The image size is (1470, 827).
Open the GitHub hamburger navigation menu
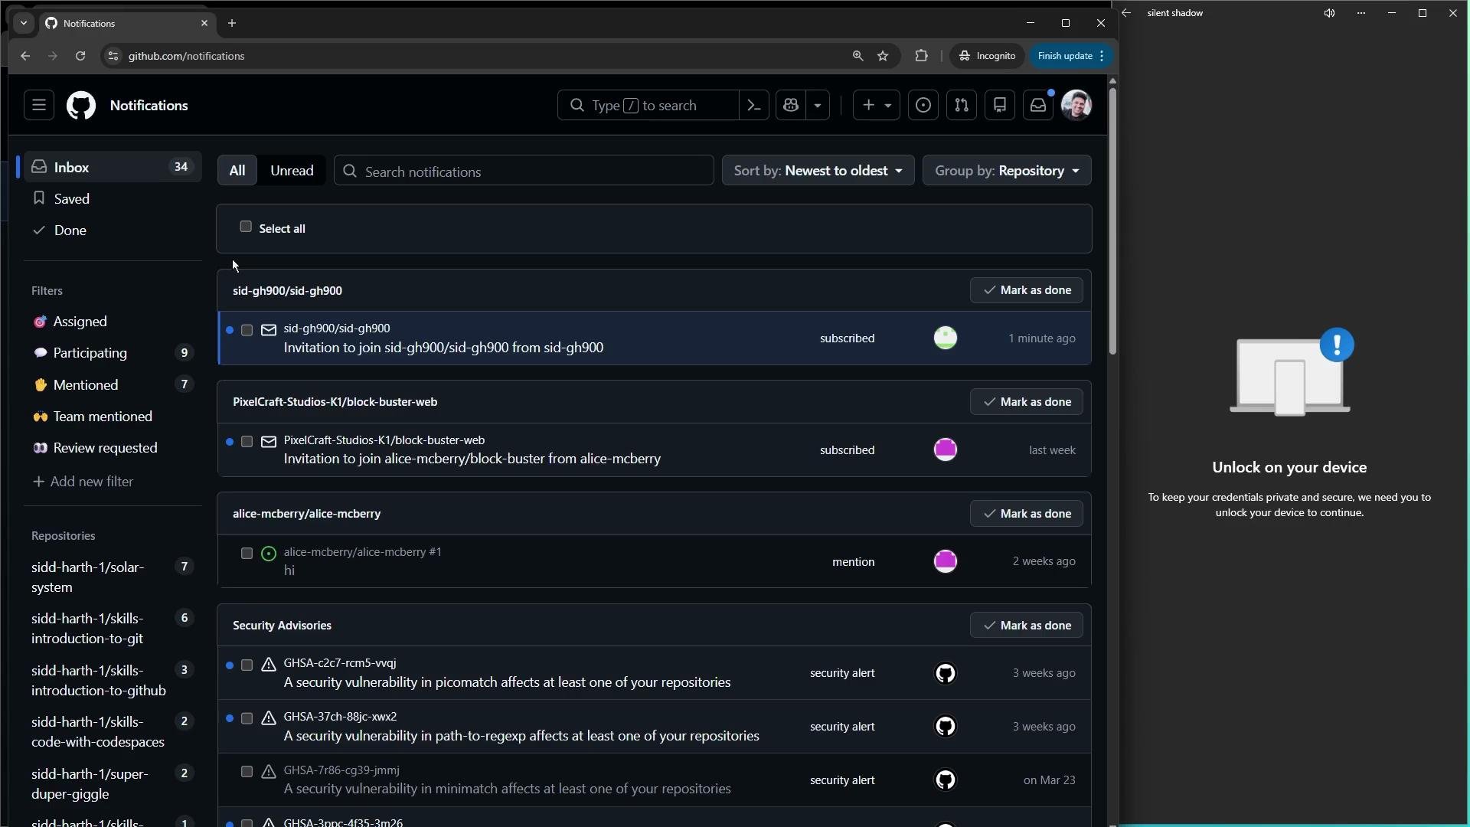[x=39, y=106]
